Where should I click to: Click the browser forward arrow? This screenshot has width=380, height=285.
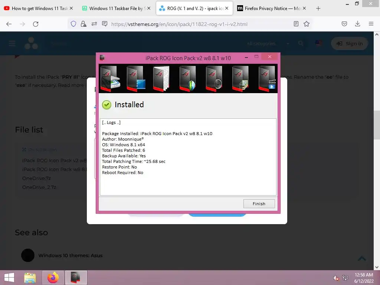pyautogui.click(x=22, y=24)
